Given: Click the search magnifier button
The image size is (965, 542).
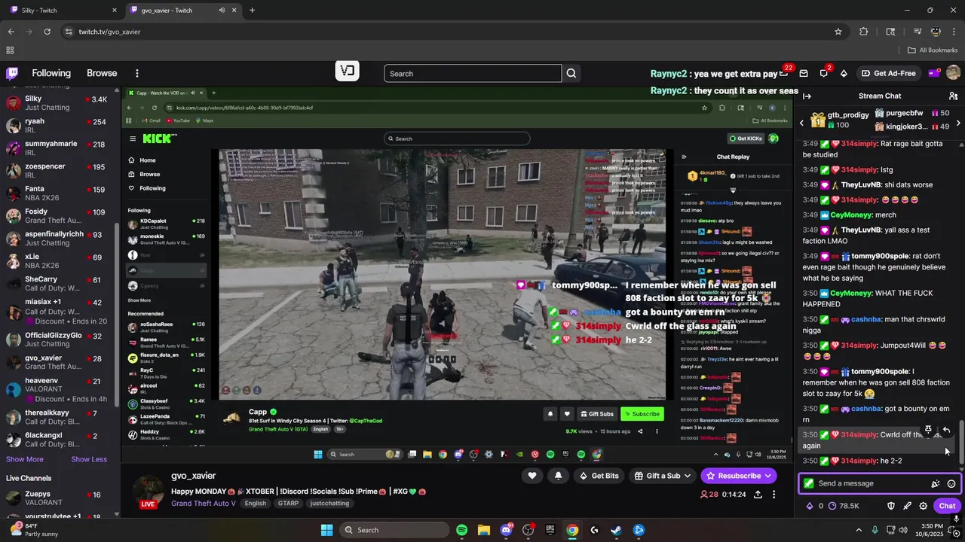Looking at the screenshot, I should [571, 73].
